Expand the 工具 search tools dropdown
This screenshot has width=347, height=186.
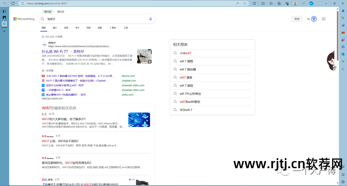tap(126, 28)
